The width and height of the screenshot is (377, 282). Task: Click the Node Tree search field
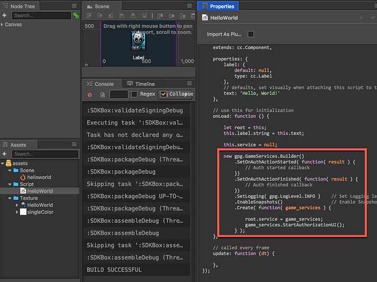coord(41,15)
